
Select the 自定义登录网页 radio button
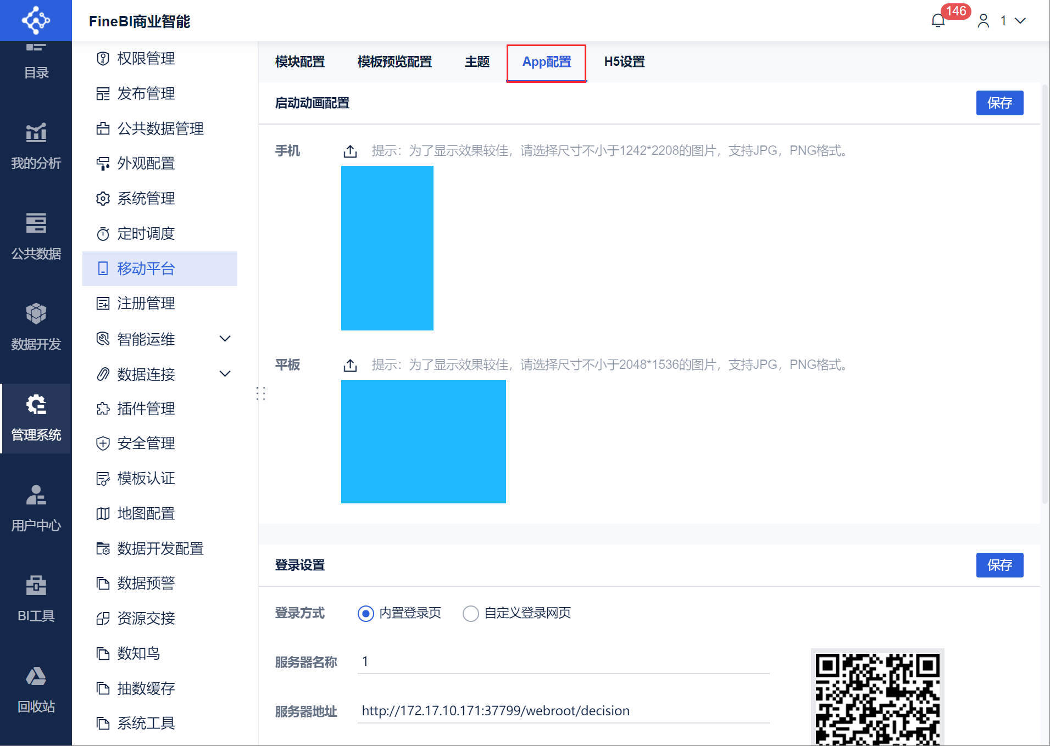(470, 613)
